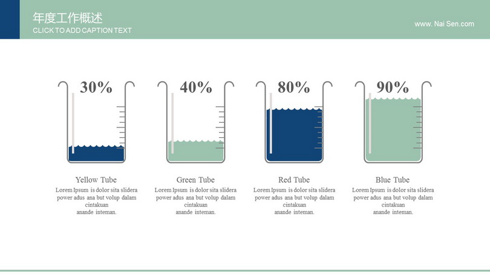Click the dark blue block in header corner
Image resolution: width=490 pixels, height=275 pixels.
point(10,19)
